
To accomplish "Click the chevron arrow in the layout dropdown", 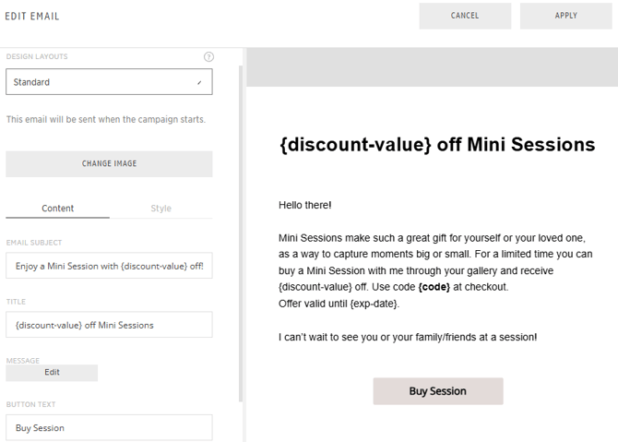I will pos(199,83).
